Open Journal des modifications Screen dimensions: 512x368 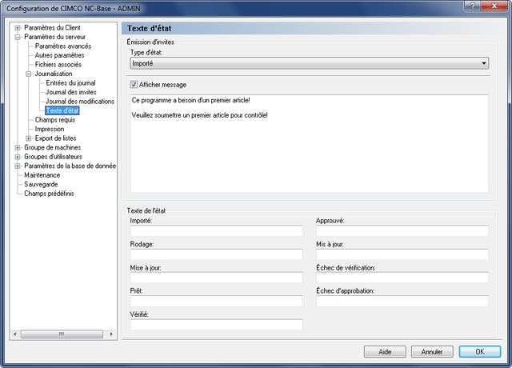pos(80,102)
